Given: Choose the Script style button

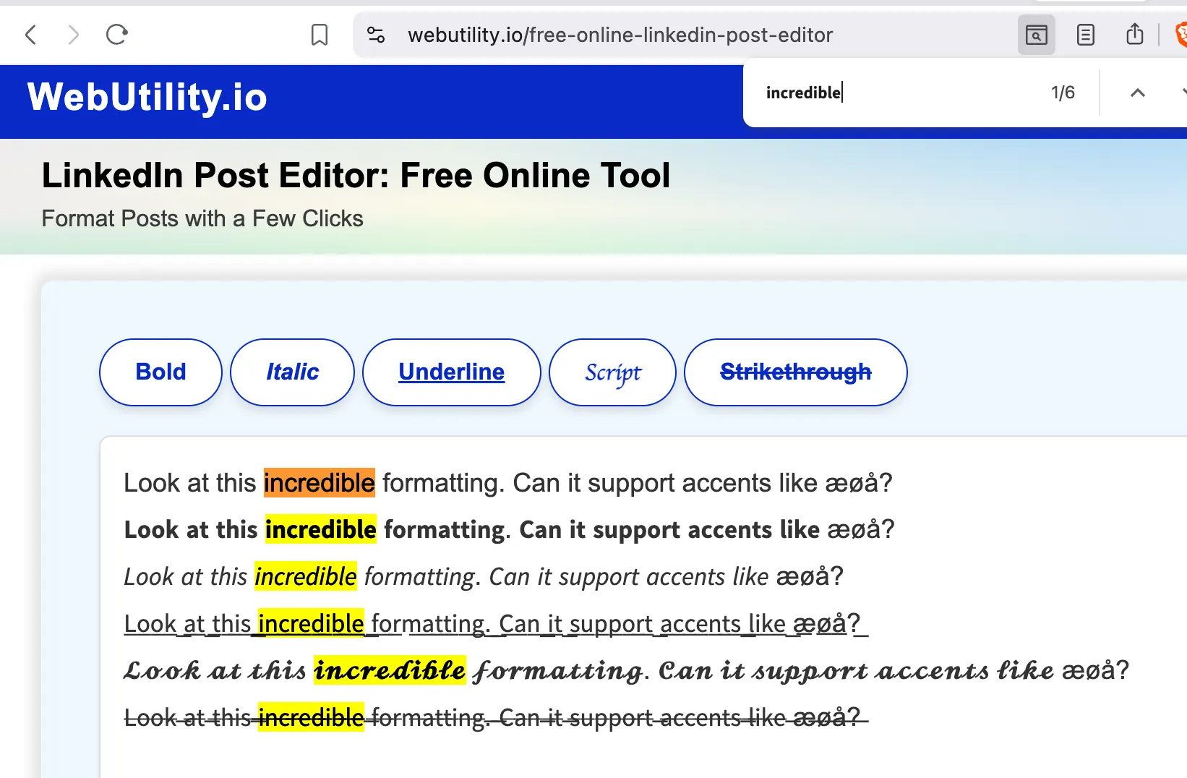Looking at the screenshot, I should pyautogui.click(x=612, y=372).
